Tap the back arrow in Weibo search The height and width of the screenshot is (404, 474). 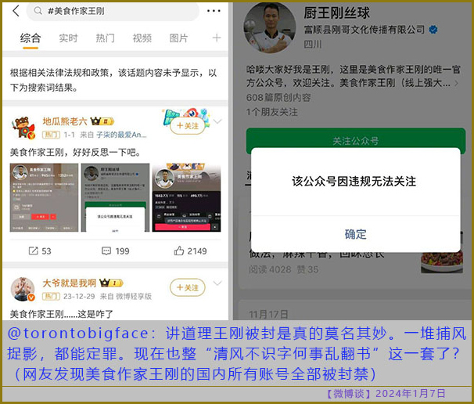(16, 11)
